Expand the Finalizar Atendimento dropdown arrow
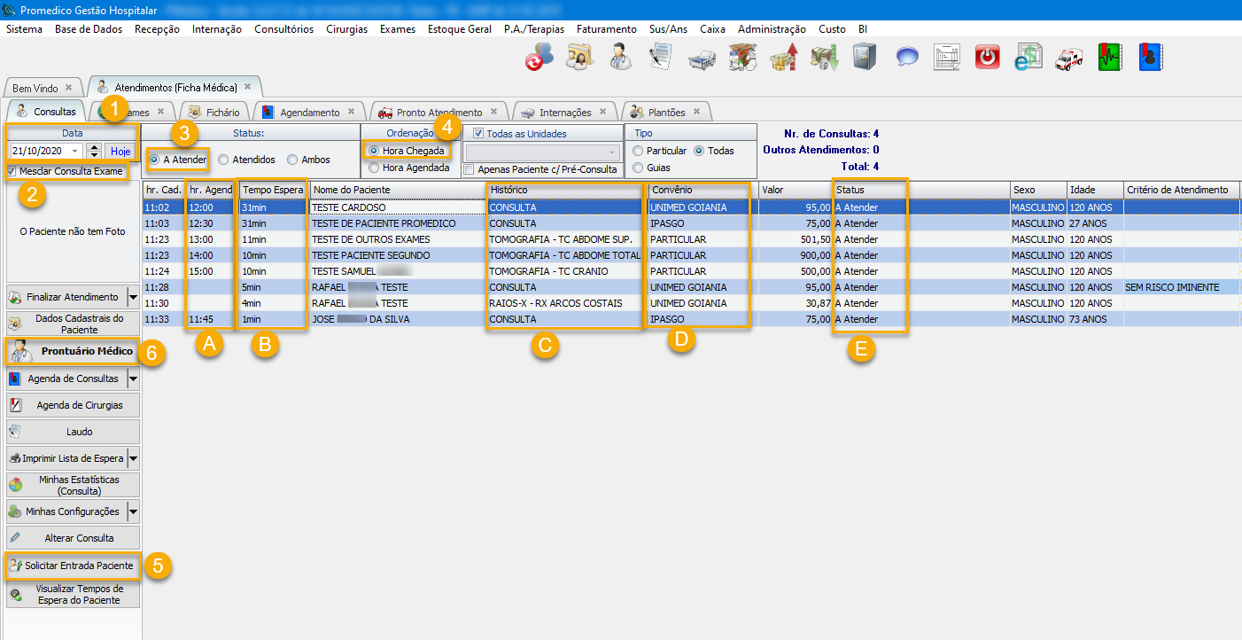 click(x=133, y=297)
